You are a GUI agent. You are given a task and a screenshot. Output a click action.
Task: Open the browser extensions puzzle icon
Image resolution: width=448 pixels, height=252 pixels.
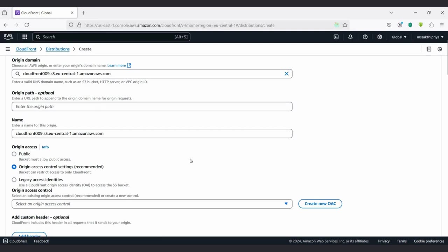pos(431,25)
